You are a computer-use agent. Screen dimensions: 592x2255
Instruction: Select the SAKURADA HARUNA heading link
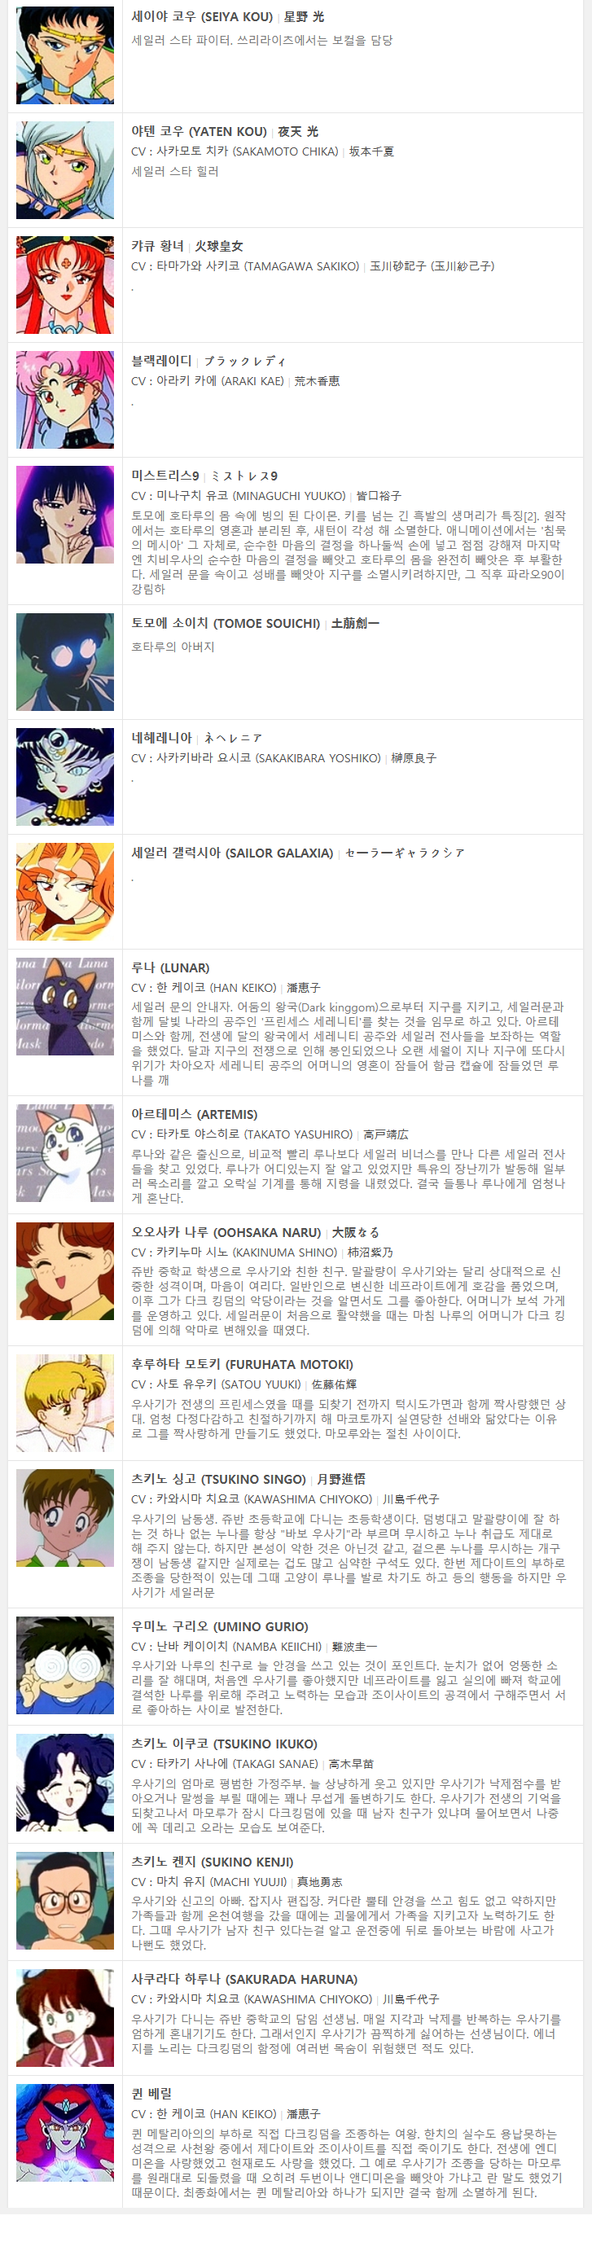(x=244, y=1979)
